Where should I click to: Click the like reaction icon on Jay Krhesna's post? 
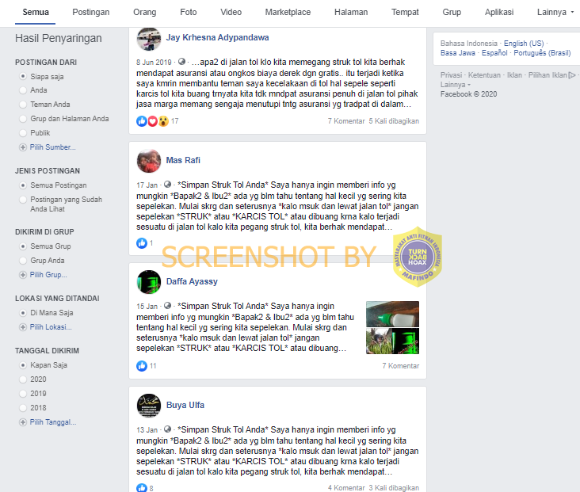pos(142,121)
